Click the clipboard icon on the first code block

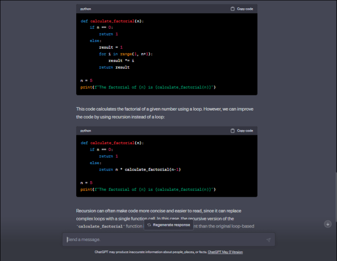pos(232,9)
